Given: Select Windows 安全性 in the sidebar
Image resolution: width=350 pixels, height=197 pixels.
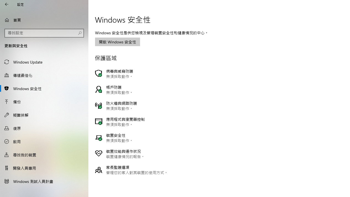Looking at the screenshot, I should [x=44, y=88].
